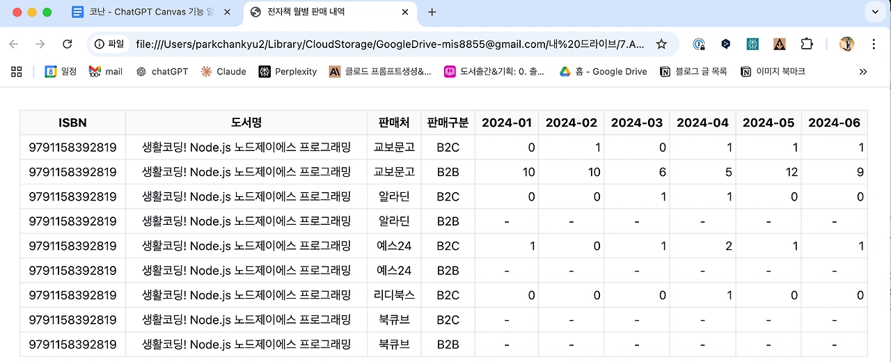This screenshot has height=362, width=891.
Task: Open the Chrome three-dot menu
Action: click(x=874, y=44)
